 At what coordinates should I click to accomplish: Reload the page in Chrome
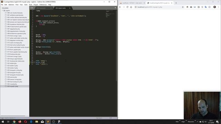pos(127,7)
